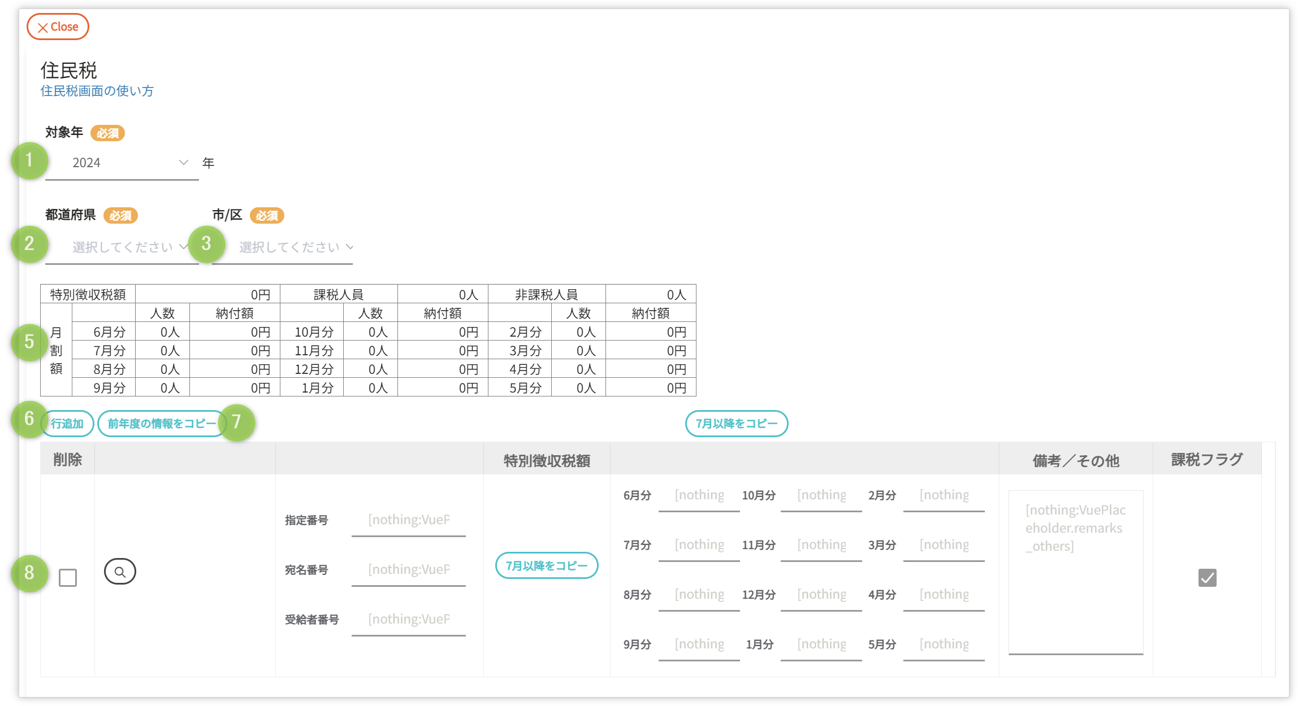Click the green number 1 marker
The image size is (1298, 706).
pyautogui.click(x=29, y=161)
